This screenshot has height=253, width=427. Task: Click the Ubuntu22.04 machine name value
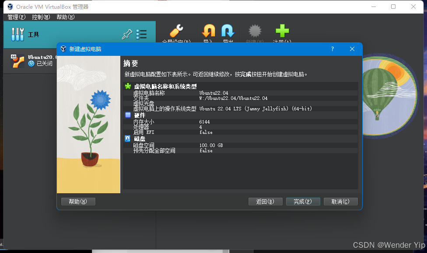point(214,93)
